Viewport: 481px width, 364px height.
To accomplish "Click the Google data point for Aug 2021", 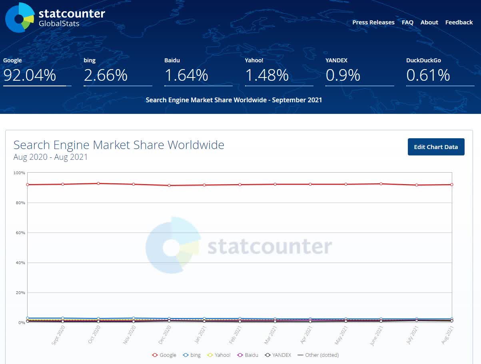I will pos(452,185).
